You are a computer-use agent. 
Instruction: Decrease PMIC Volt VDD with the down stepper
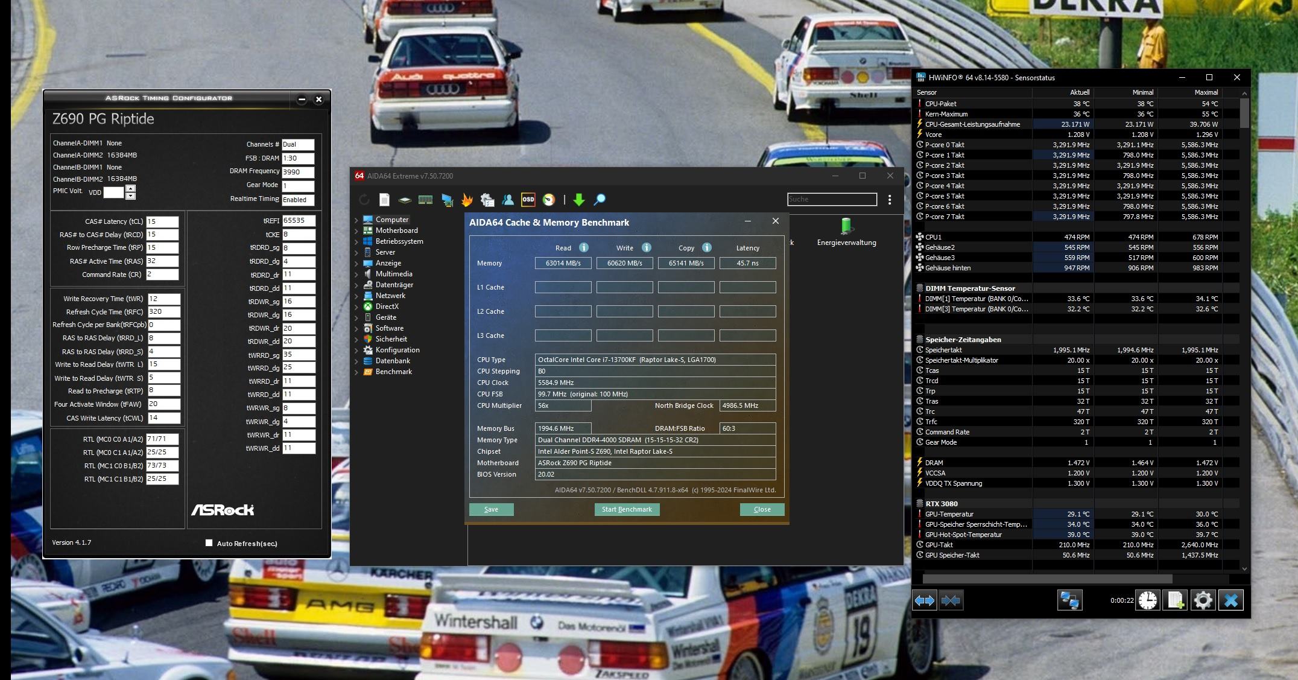point(130,196)
